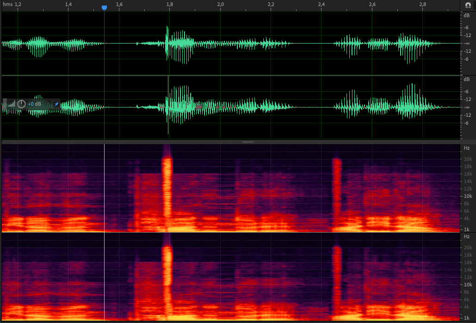Click the HUD pin icon
Screen dimensions: 476x323
point(56,104)
